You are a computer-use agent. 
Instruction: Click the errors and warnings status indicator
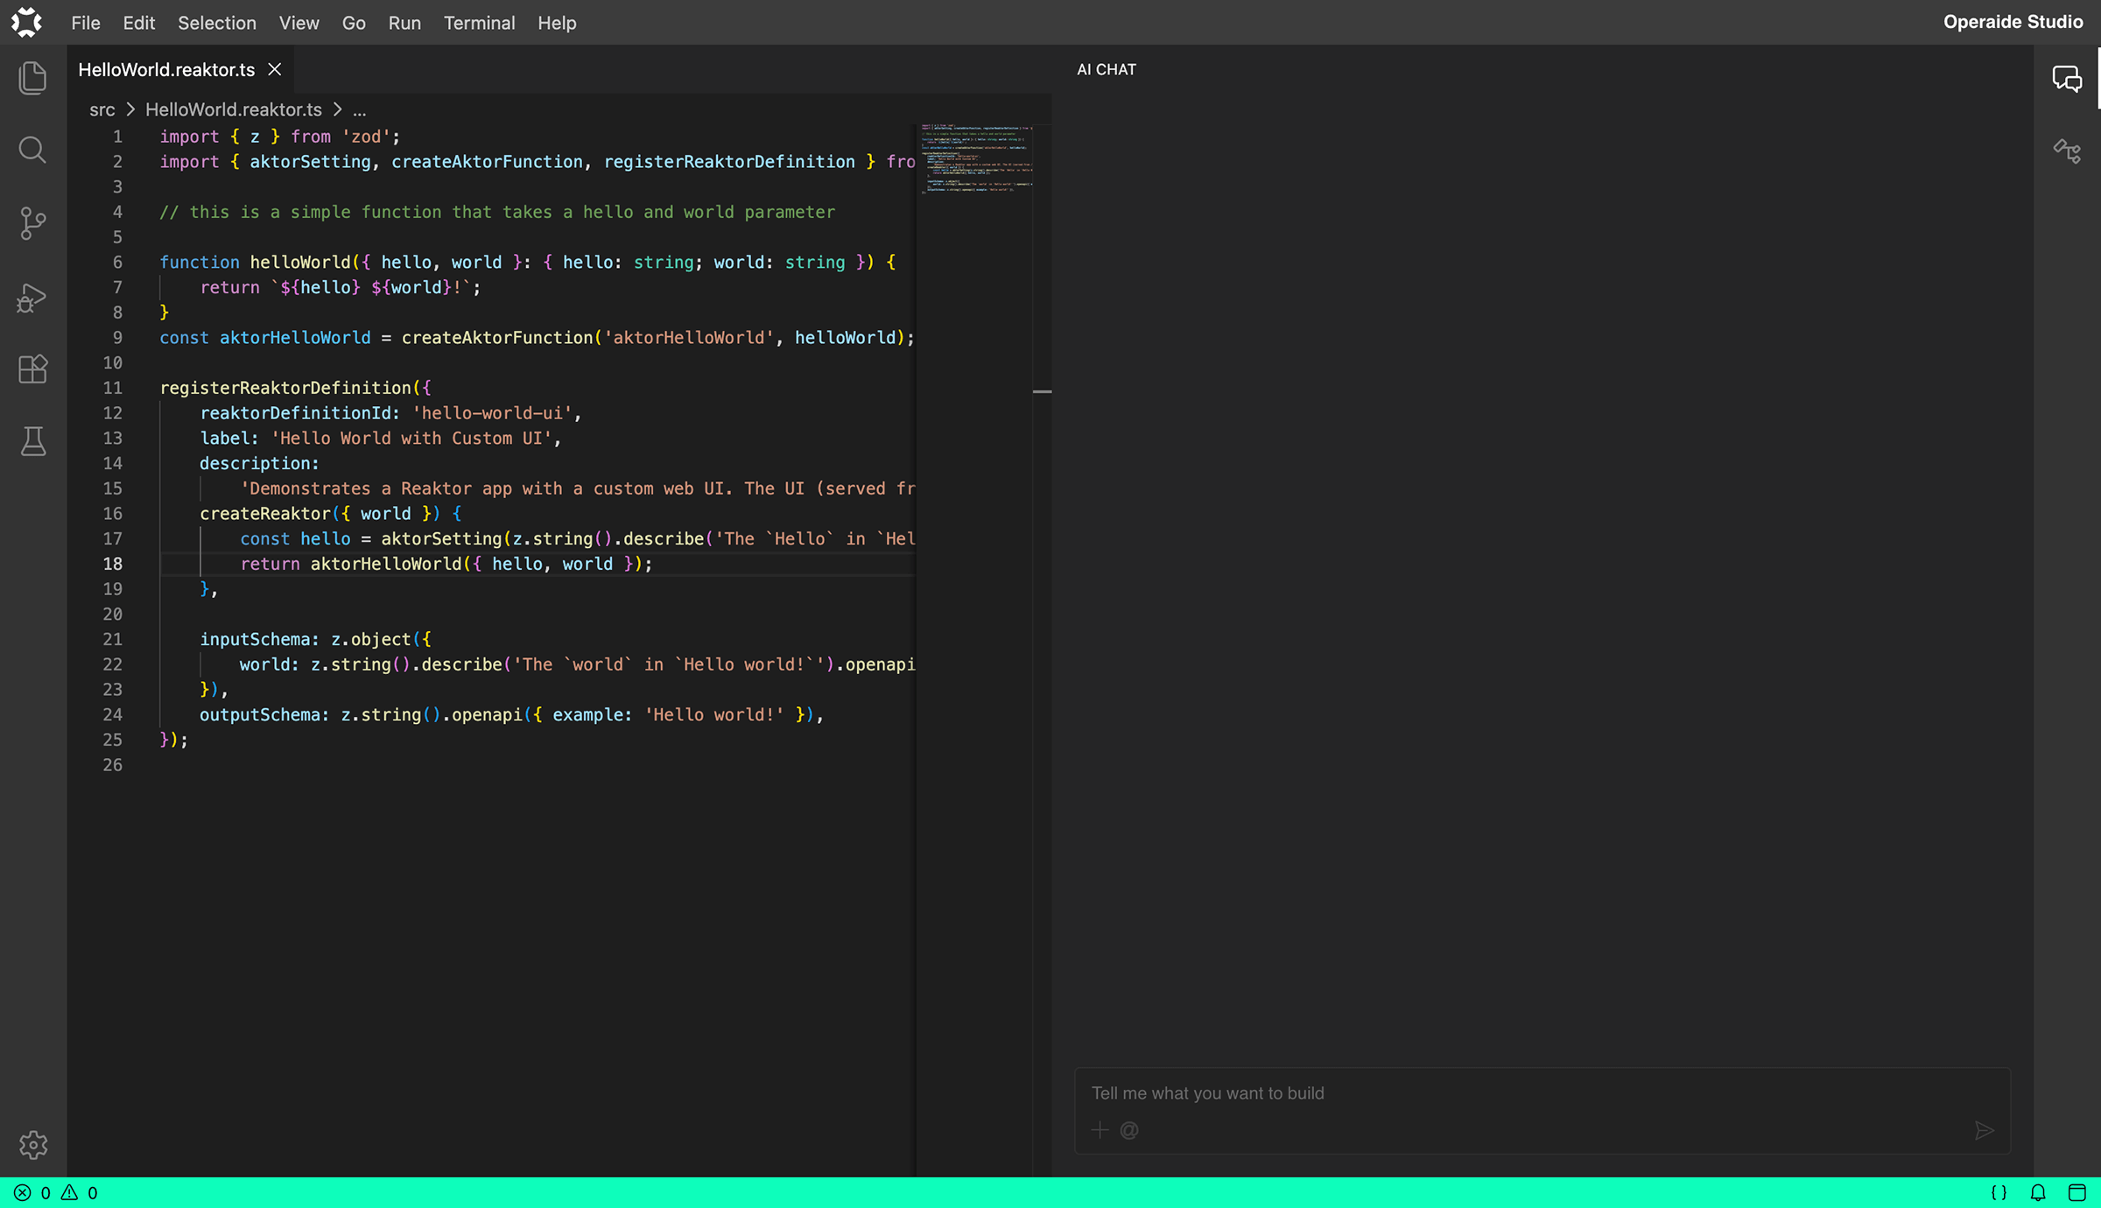pos(56,1192)
